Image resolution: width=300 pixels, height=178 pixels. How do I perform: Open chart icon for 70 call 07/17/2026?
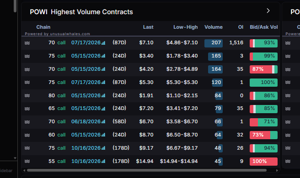[103, 43]
